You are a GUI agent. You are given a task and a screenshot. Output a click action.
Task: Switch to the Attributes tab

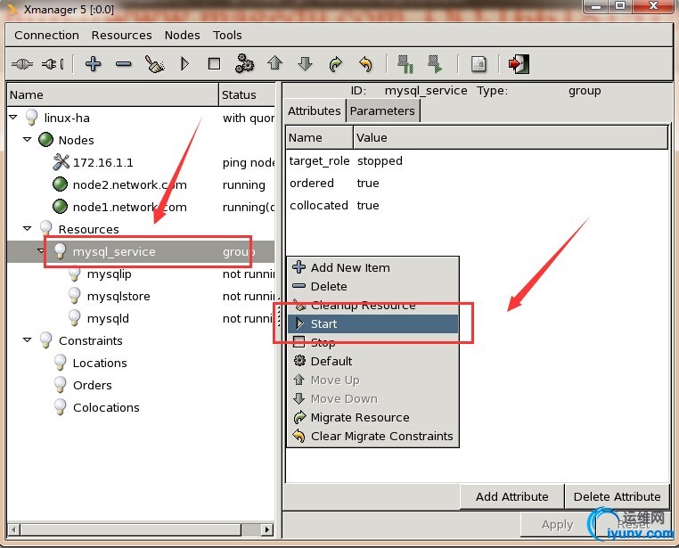pyautogui.click(x=315, y=110)
